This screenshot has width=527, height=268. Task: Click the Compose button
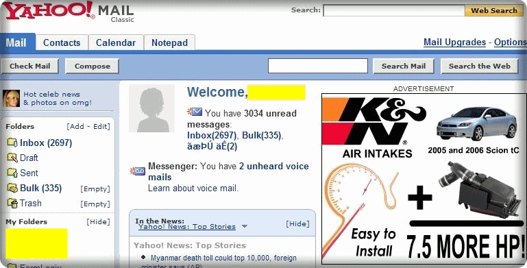click(x=92, y=66)
